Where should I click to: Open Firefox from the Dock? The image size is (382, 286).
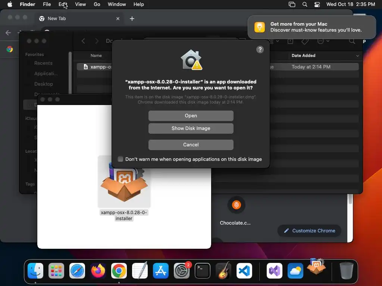(98, 271)
